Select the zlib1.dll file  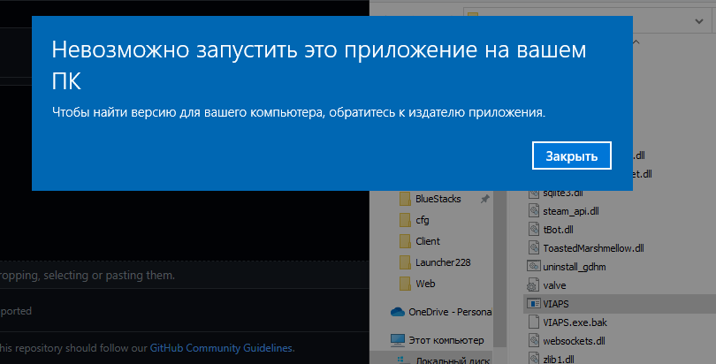[559, 360]
